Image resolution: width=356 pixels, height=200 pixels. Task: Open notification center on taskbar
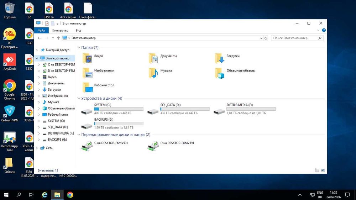[x=347, y=195]
